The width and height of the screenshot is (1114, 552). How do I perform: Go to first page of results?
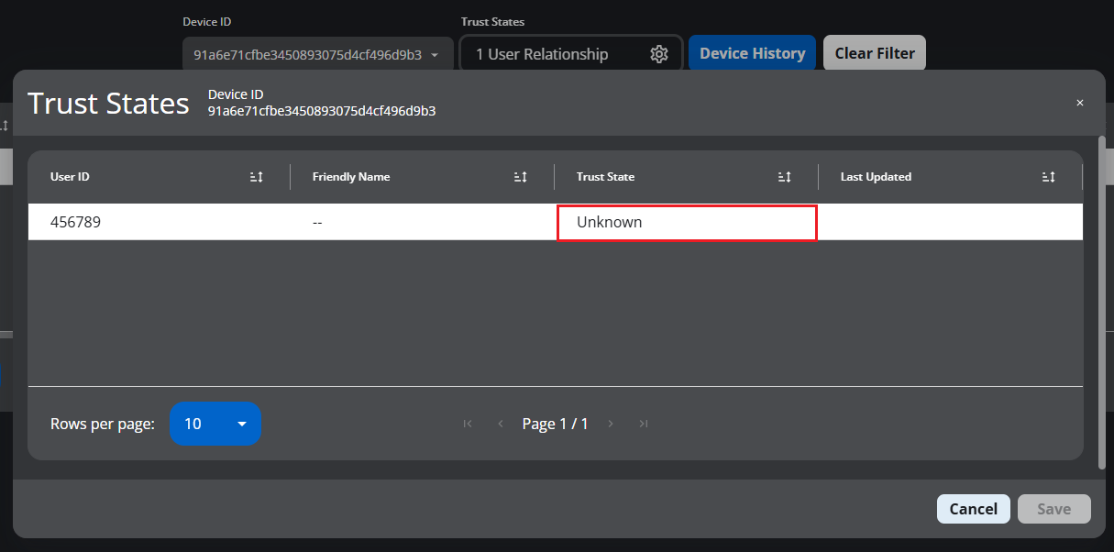pyautogui.click(x=468, y=424)
